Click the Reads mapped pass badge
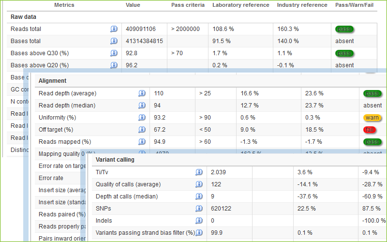The height and width of the screenshot is (242, 387). coord(372,142)
